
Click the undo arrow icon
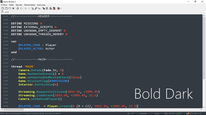tap(18, 8)
